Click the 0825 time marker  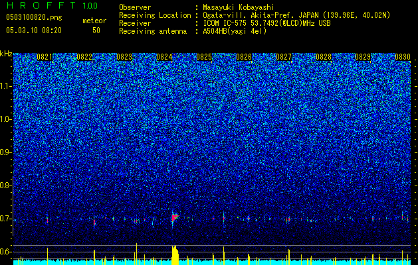pyautogui.click(x=204, y=57)
